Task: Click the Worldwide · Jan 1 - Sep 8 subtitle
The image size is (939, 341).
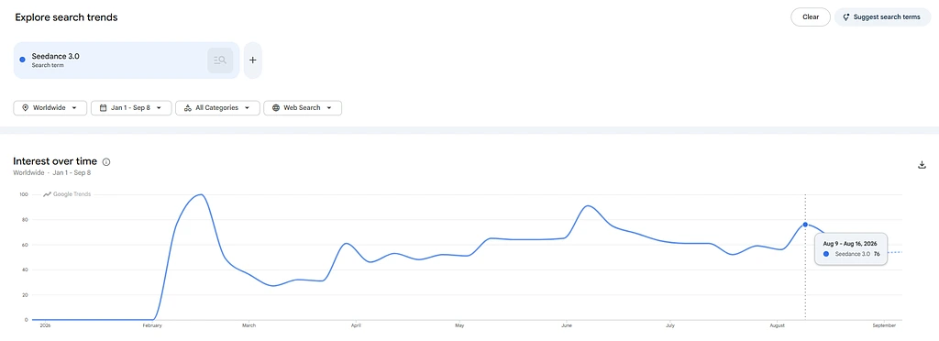Action: [x=52, y=173]
